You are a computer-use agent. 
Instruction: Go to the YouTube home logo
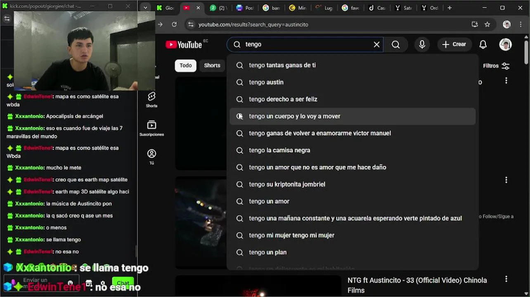coord(184,45)
